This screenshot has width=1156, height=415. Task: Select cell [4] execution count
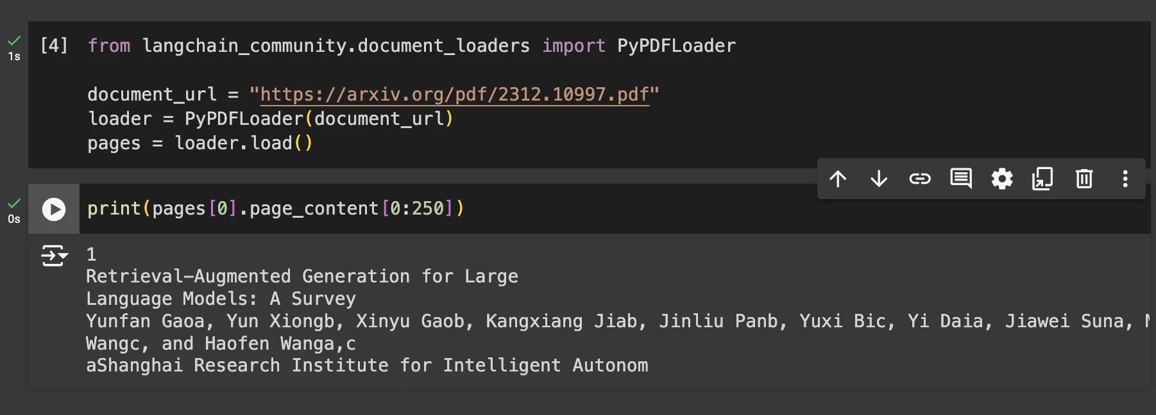tap(54, 45)
